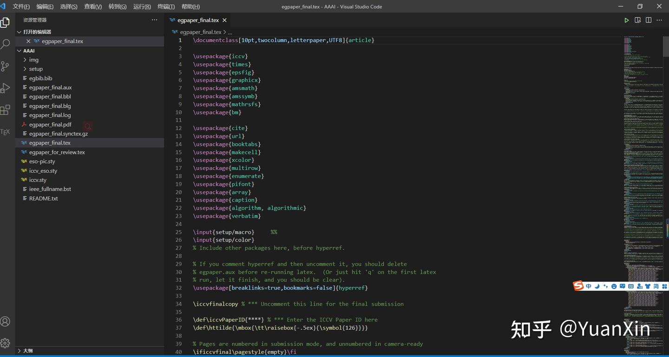Open the Source Control view
669x357 pixels.
click(x=5, y=66)
